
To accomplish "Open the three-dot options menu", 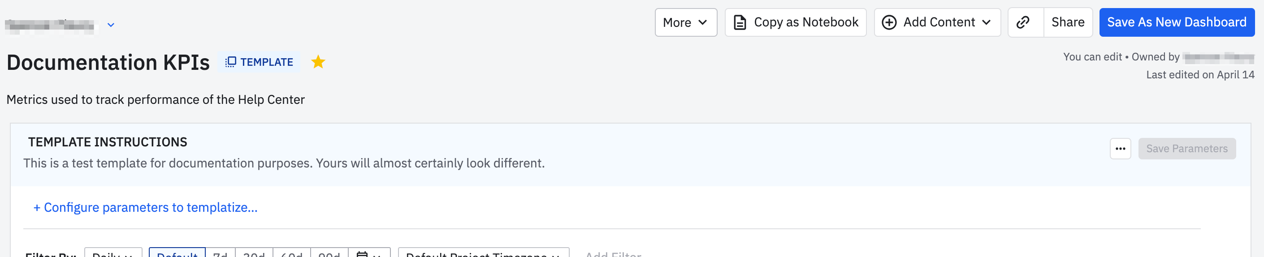I will coord(1120,149).
